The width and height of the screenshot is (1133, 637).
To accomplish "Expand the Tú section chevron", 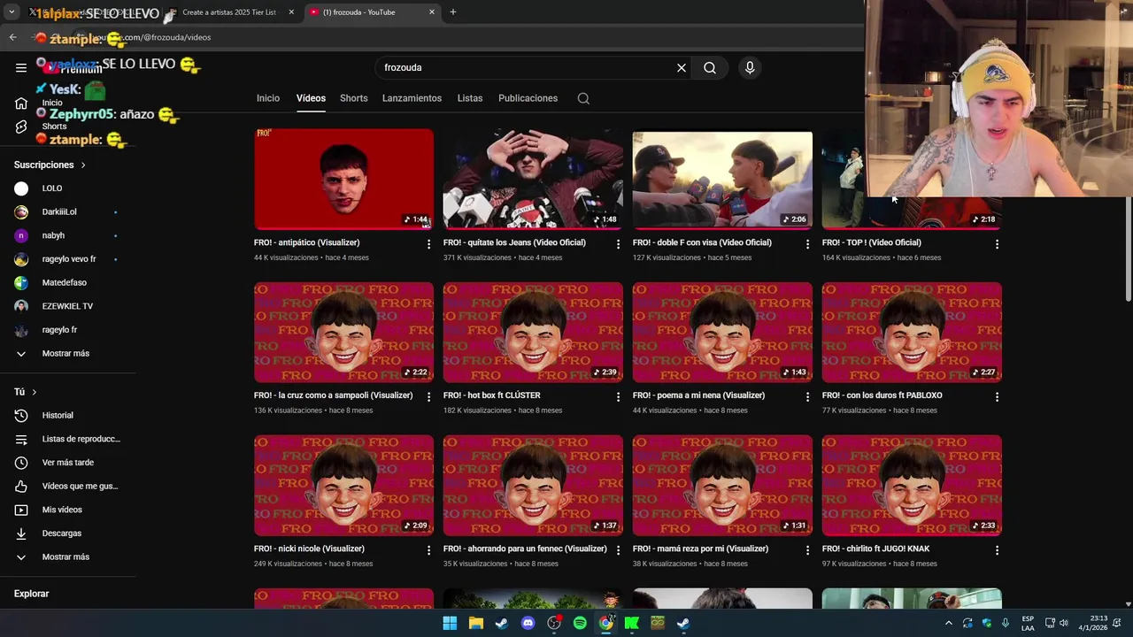I will coord(35,392).
